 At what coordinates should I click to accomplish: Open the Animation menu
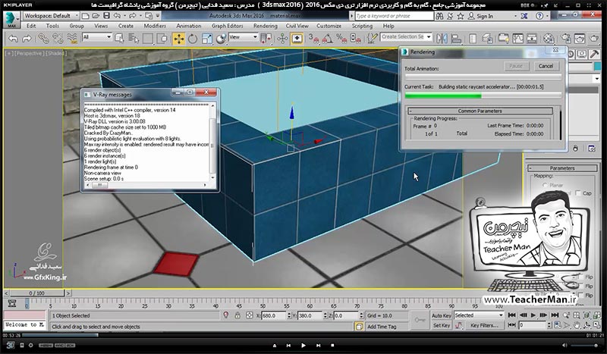coord(188,26)
